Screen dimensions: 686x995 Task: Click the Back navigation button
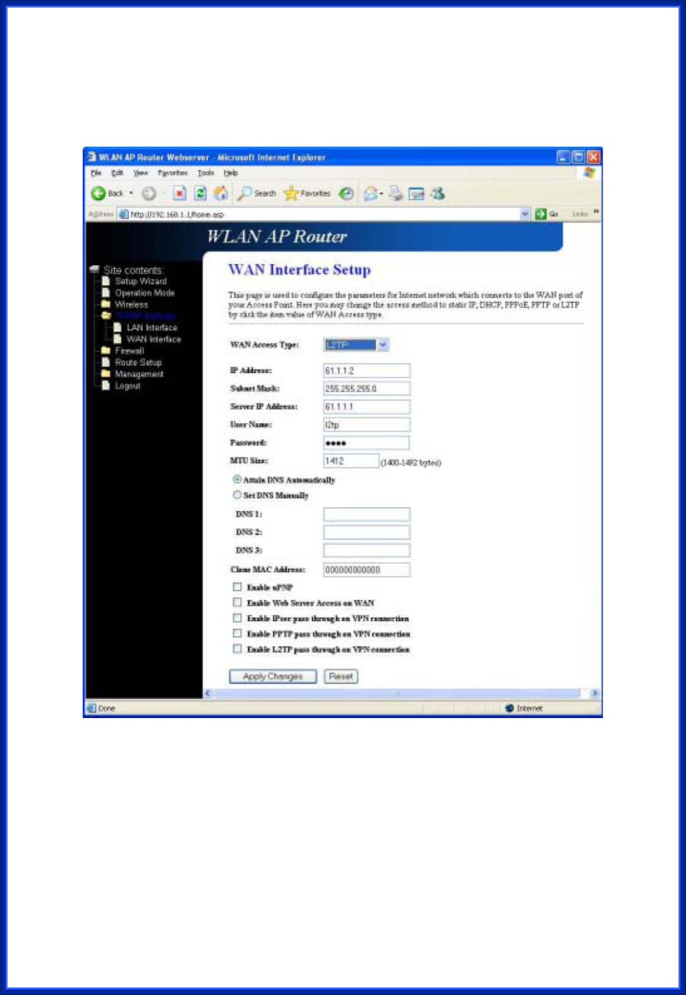107,194
